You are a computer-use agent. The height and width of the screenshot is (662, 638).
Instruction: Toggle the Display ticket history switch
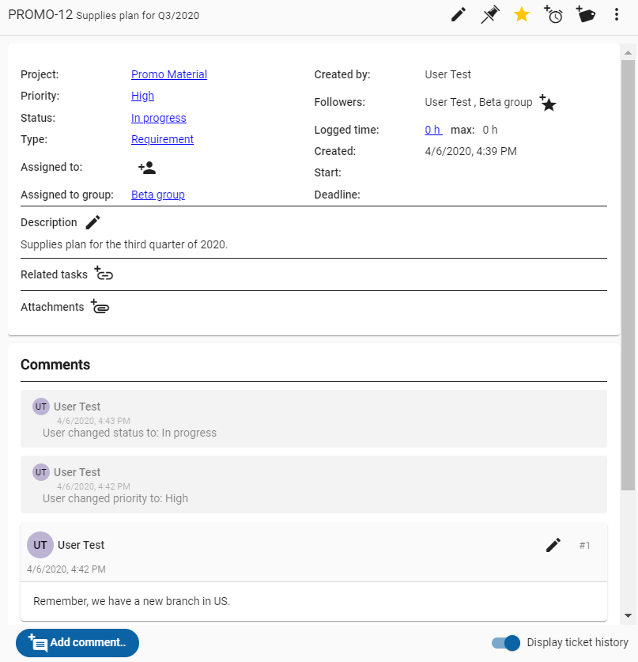(505, 643)
